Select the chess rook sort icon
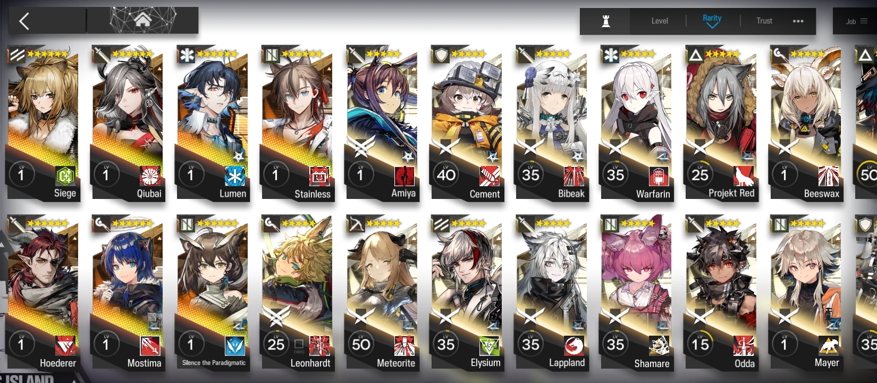This screenshot has height=383, width=877. pos(605,21)
